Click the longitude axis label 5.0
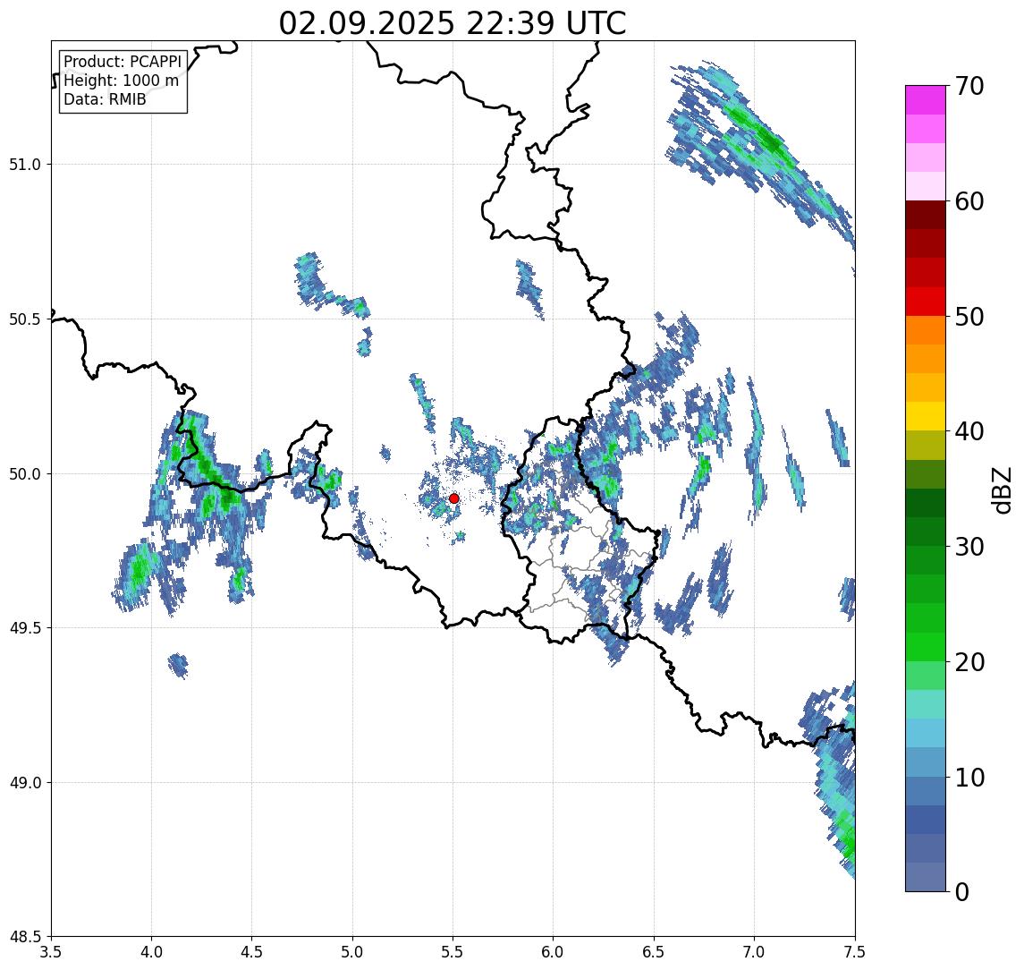1024x970 pixels. click(x=352, y=951)
